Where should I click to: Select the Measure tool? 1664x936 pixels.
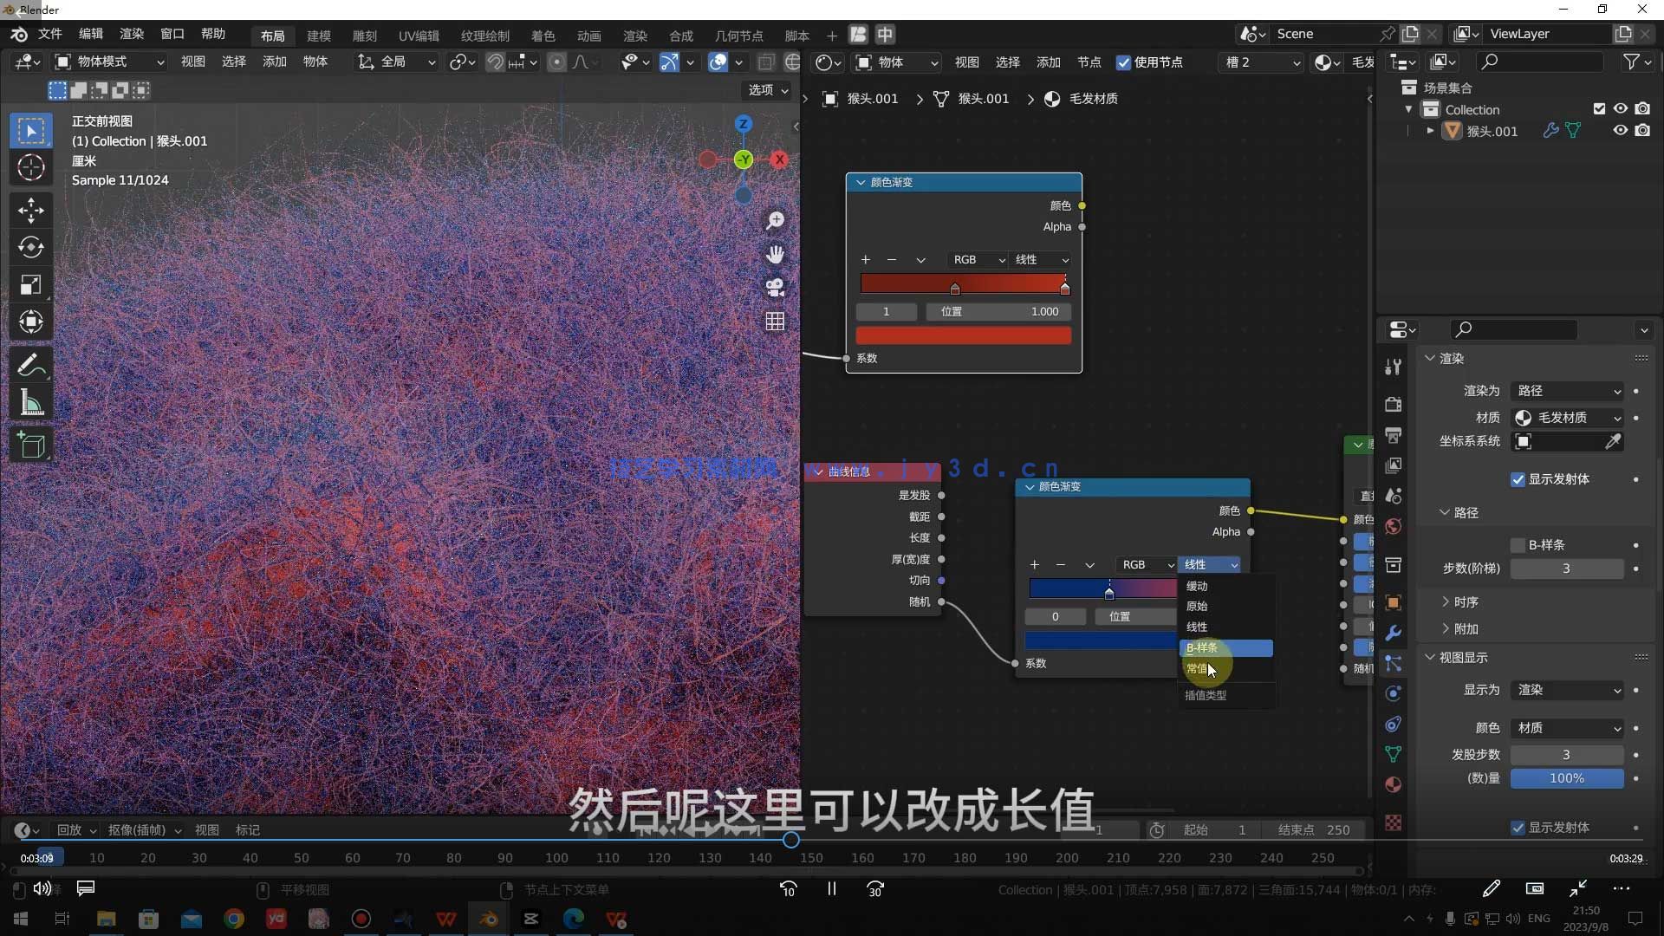30,401
